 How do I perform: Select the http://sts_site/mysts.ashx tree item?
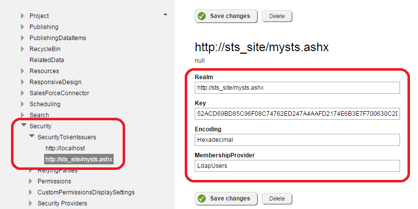coord(79,159)
